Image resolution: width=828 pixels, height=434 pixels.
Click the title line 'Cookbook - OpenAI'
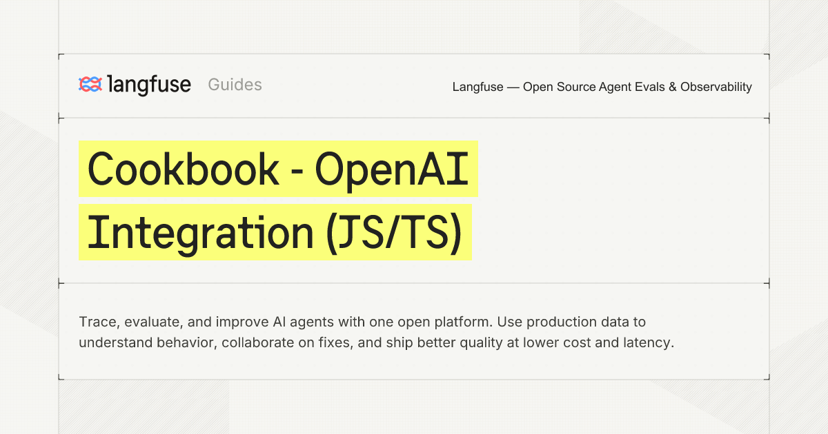pyautogui.click(x=278, y=169)
